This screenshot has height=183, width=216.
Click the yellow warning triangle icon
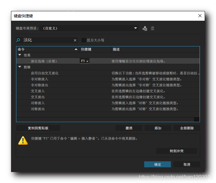(23, 141)
